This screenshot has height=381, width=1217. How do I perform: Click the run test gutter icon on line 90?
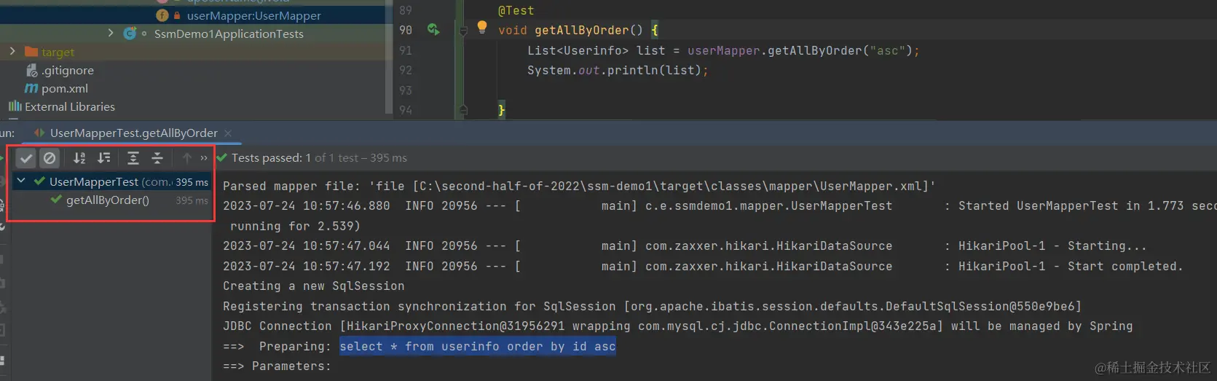pos(433,30)
